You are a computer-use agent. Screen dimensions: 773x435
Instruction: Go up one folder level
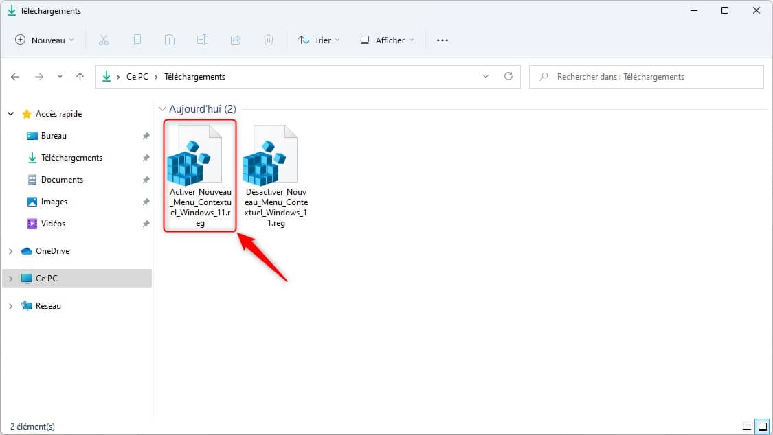[x=80, y=77]
